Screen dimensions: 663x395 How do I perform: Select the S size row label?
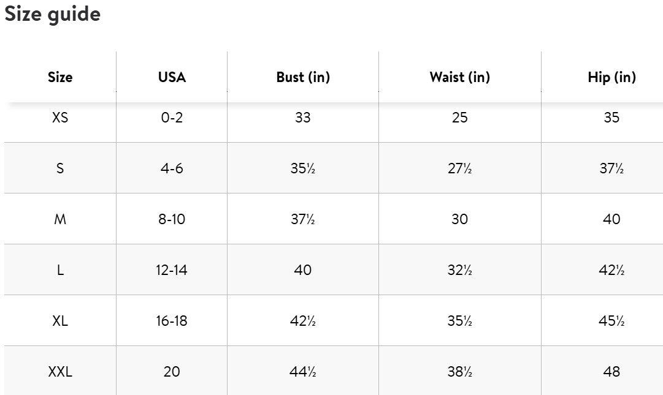coord(60,168)
